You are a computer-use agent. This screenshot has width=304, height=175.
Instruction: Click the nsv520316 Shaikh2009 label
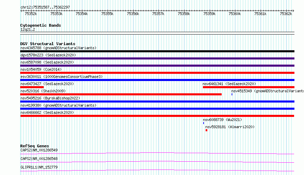[43, 91]
